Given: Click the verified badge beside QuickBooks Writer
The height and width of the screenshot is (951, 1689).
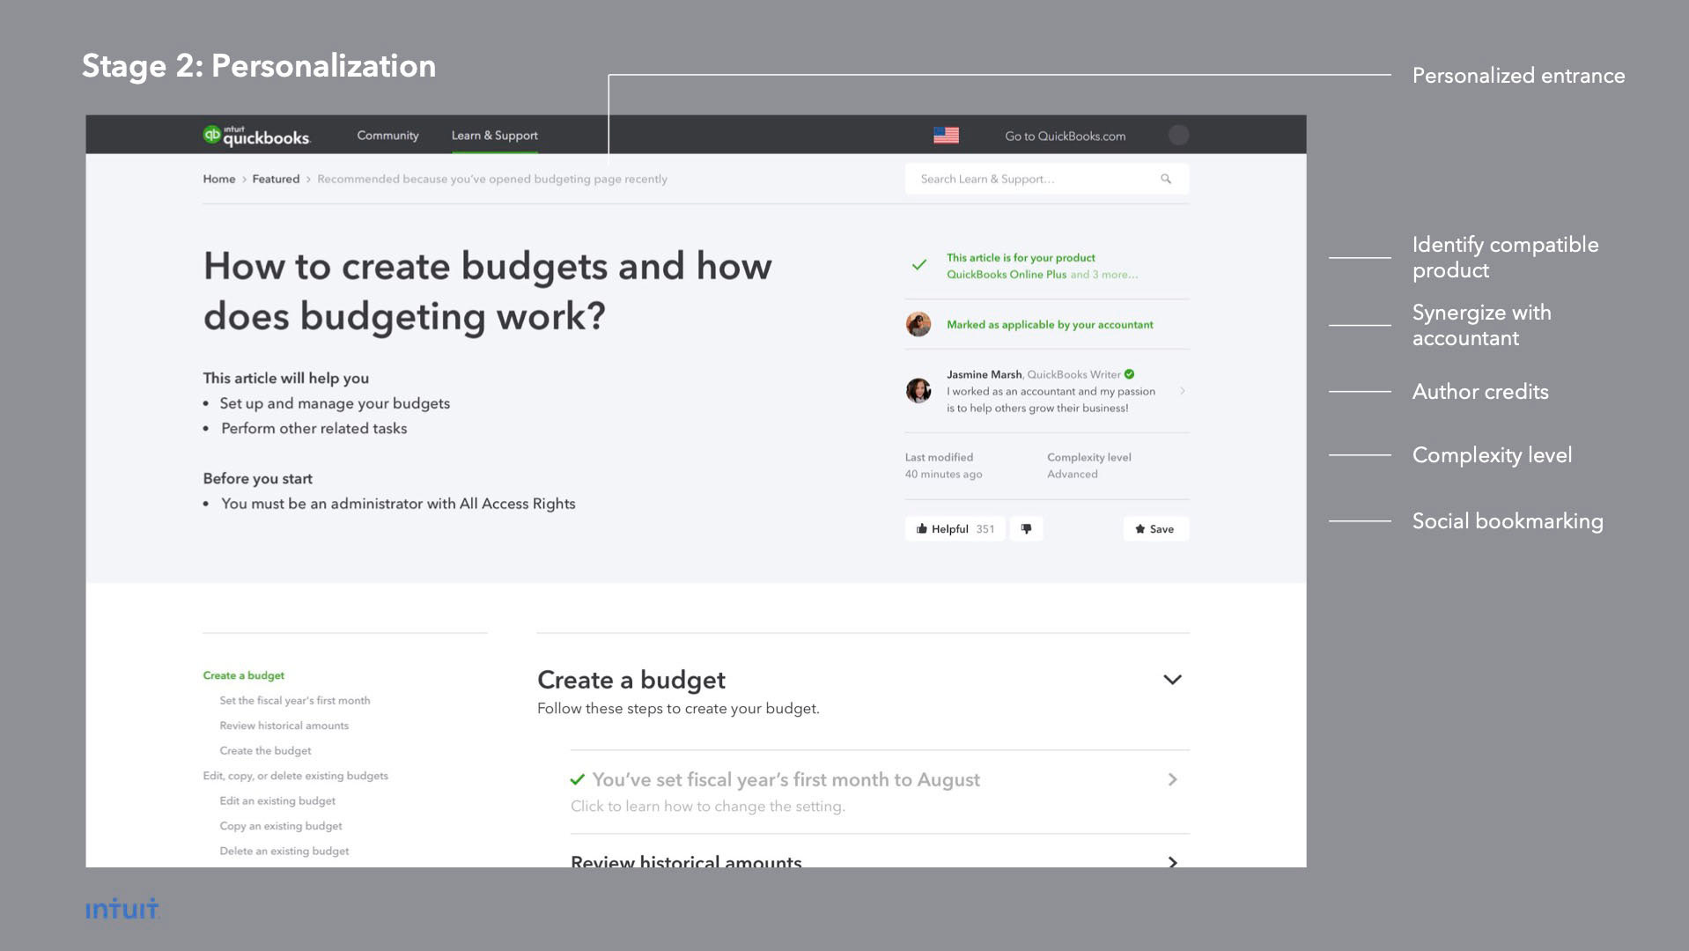Looking at the screenshot, I should coord(1129,374).
